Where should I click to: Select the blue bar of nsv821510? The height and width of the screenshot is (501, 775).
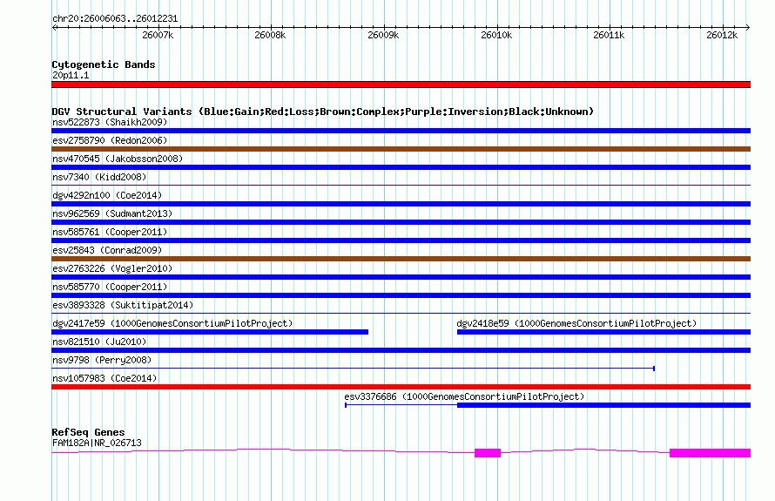(x=401, y=350)
